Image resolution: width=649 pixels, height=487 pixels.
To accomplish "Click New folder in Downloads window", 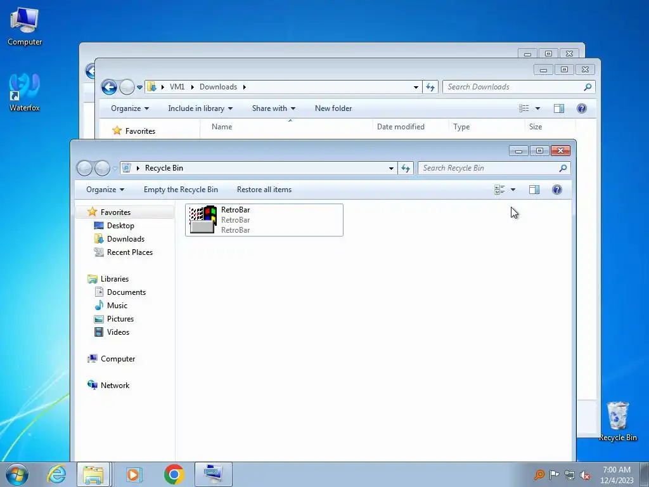I will click(333, 108).
